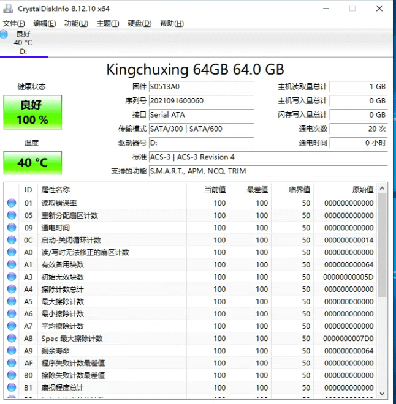Click raw value 00000000005D in row A3
Image resolution: width=396 pixels, height=404 pixels.
[348, 277]
